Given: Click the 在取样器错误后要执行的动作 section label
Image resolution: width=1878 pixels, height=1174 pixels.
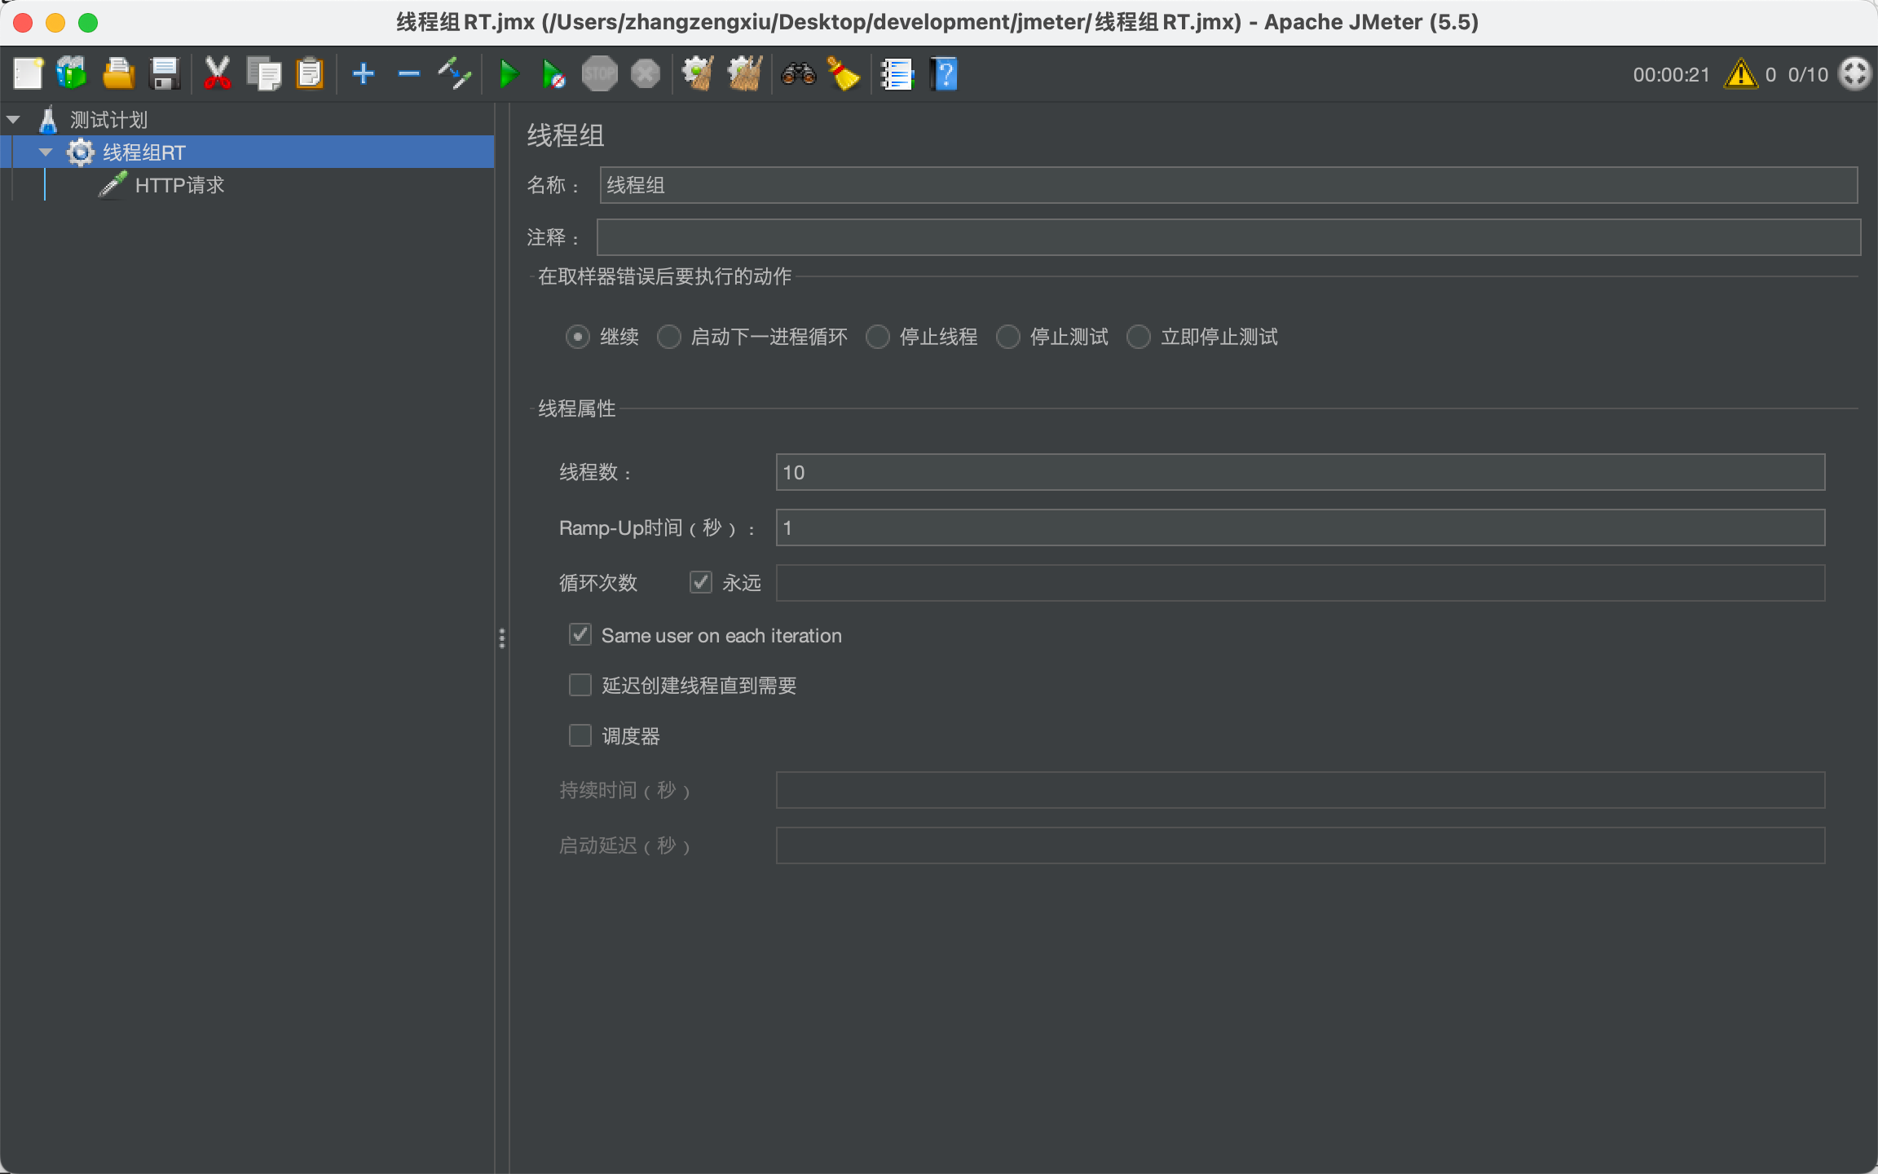Looking at the screenshot, I should tap(664, 276).
